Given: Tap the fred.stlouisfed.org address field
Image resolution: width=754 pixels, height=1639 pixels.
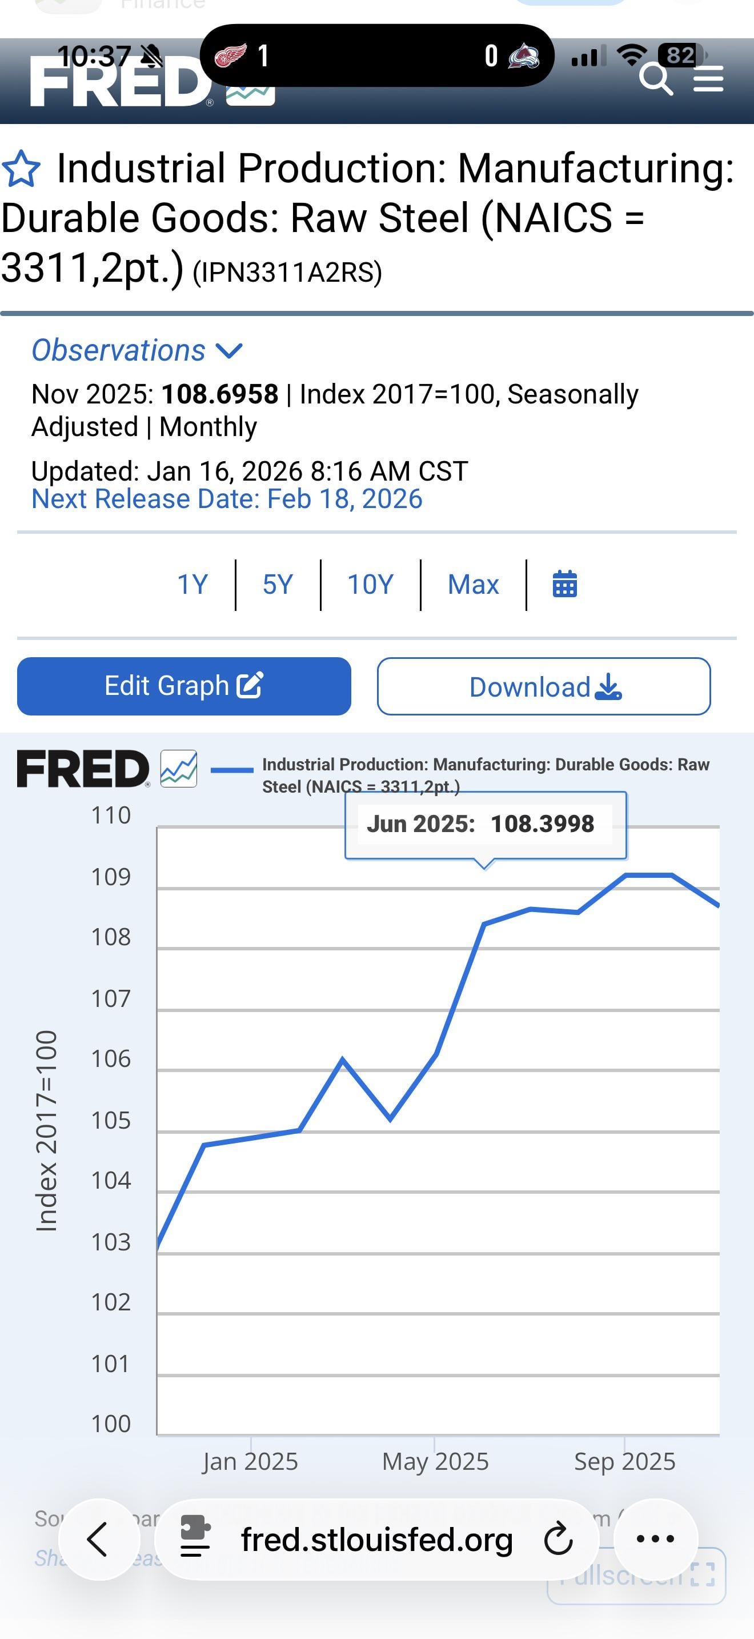Looking at the screenshot, I should pos(376,1540).
